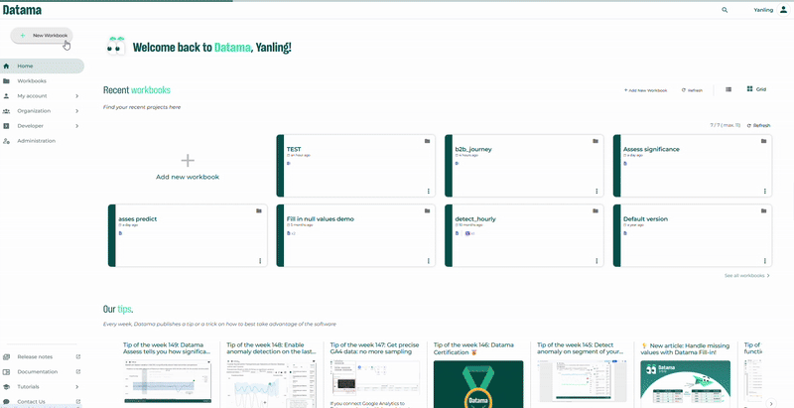
Task: Click the Administration user-gear icon
Action: 6,141
